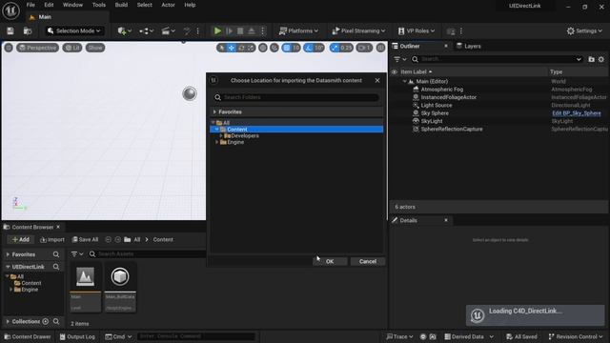The height and width of the screenshot is (343, 610).
Task: Open surface snapping options
Action: [x=274, y=48]
